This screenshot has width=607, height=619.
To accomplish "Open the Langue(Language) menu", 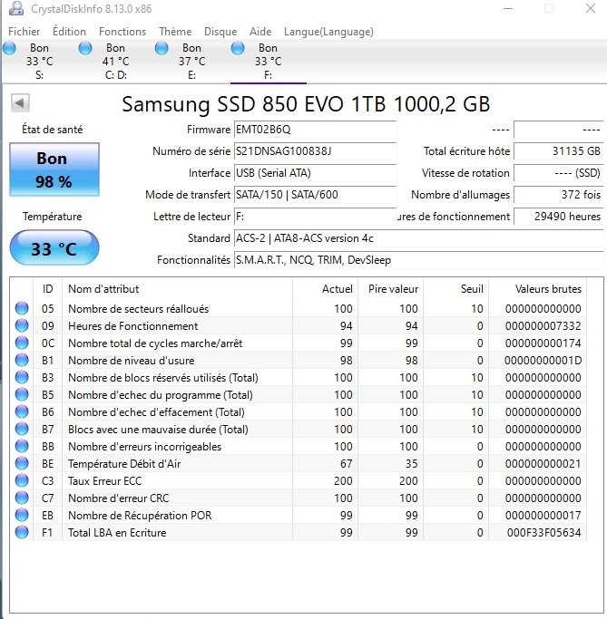I will tap(328, 31).
